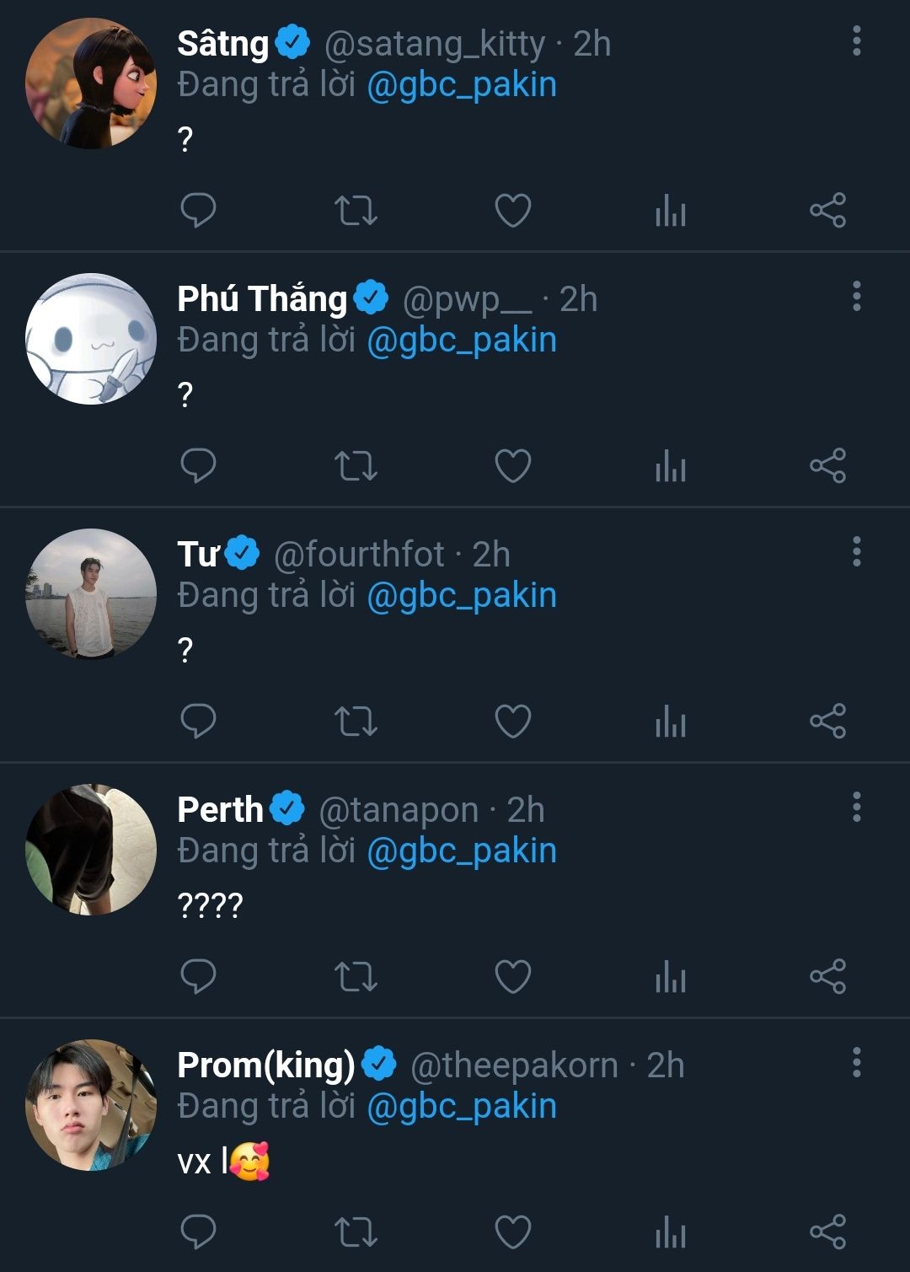This screenshot has width=910, height=1272.
Task: Reply to Tư's tweet
Action: click(198, 721)
